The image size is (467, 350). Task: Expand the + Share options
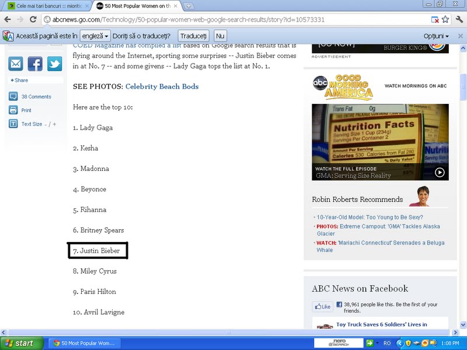19,80
